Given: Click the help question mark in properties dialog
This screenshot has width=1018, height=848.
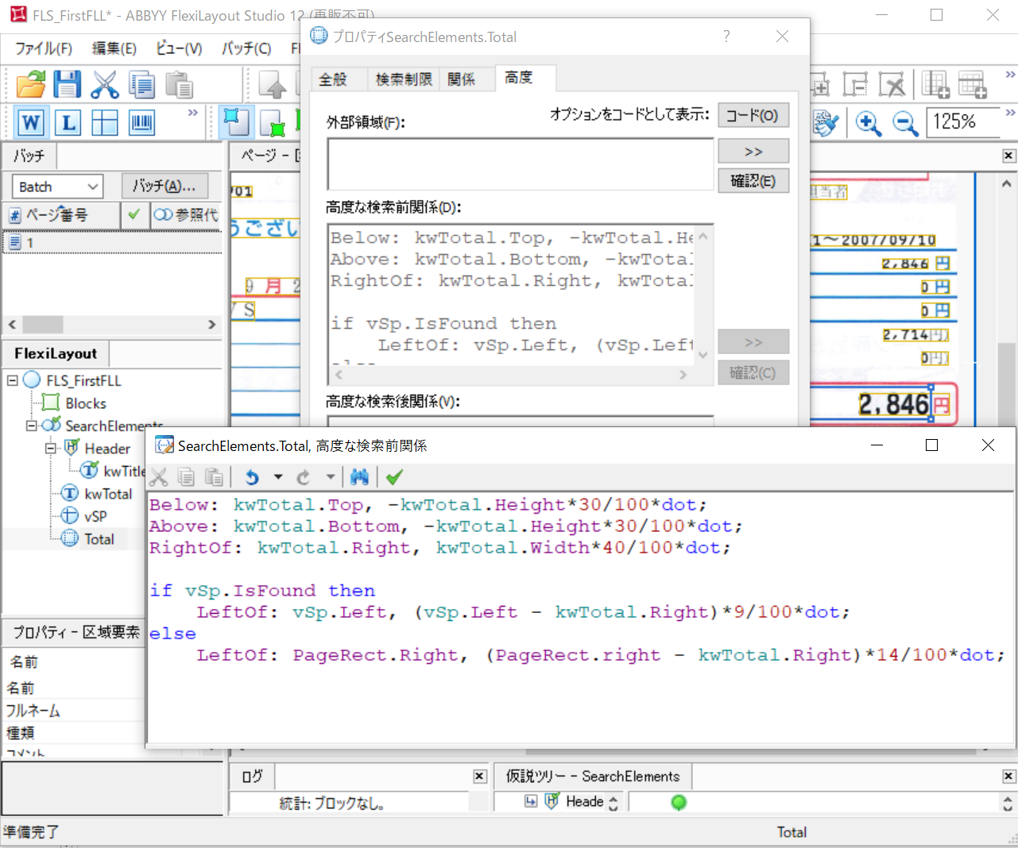Looking at the screenshot, I should click(x=726, y=37).
